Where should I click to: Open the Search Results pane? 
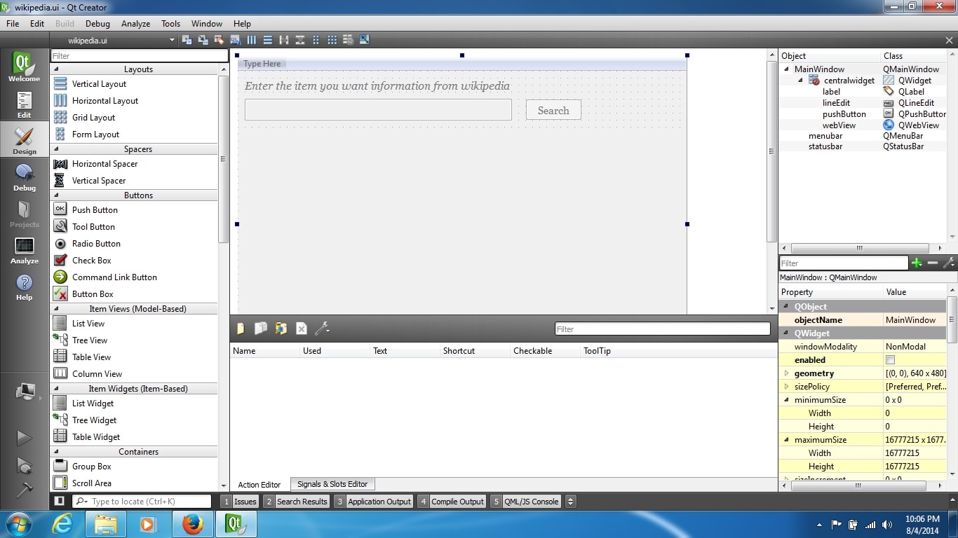[x=296, y=502]
